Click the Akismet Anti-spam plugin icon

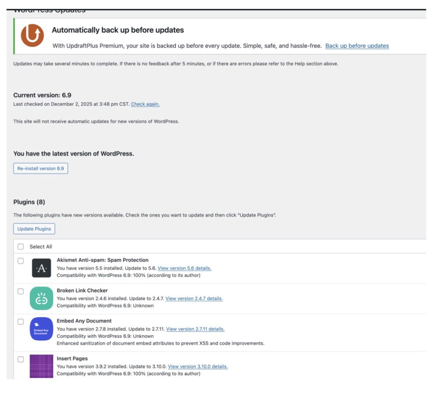42,268
